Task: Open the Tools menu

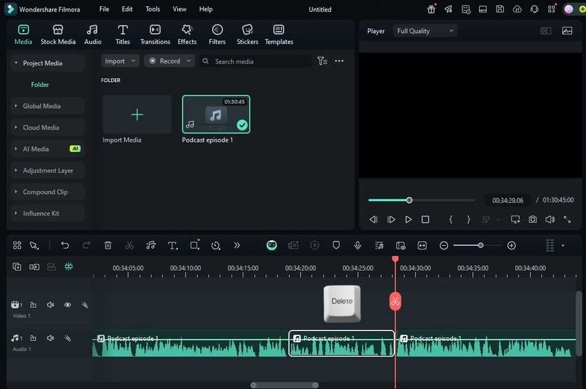Action: coord(152,9)
